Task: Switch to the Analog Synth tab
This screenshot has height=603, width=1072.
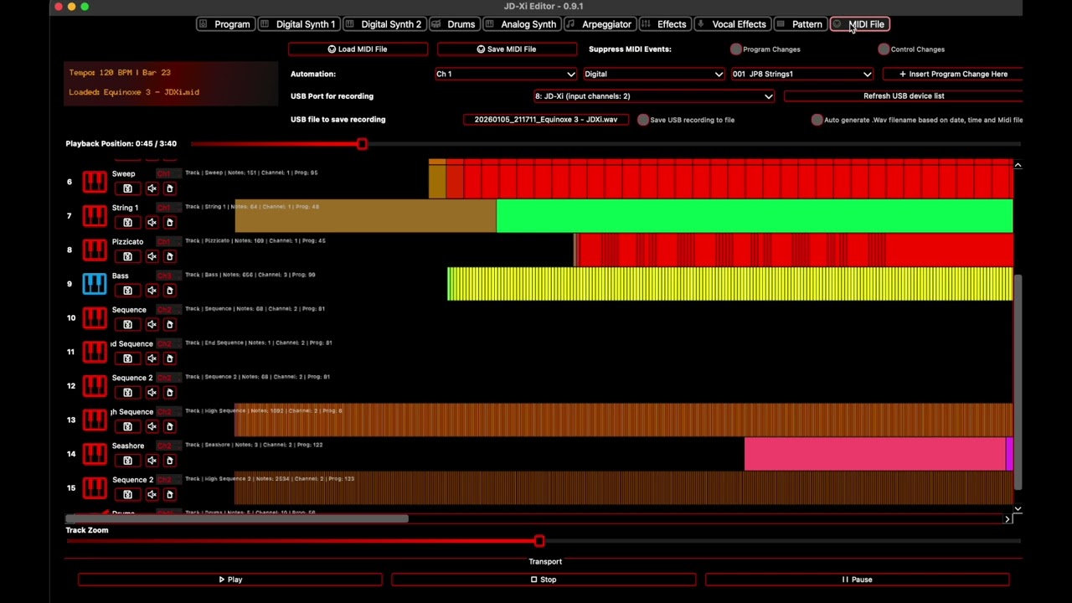Action: click(520, 24)
